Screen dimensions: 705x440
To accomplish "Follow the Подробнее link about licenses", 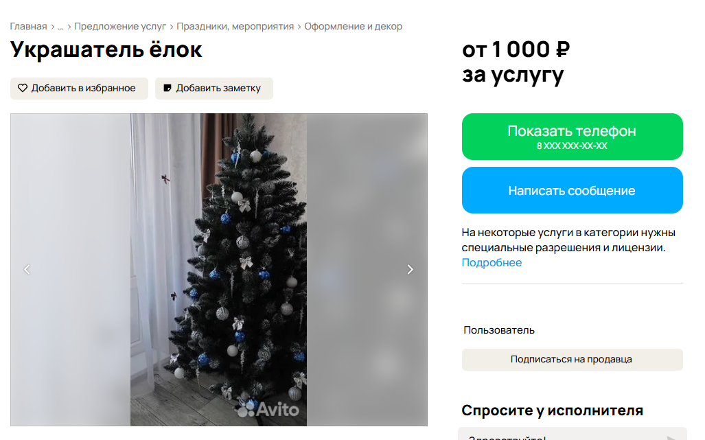I will coord(492,262).
